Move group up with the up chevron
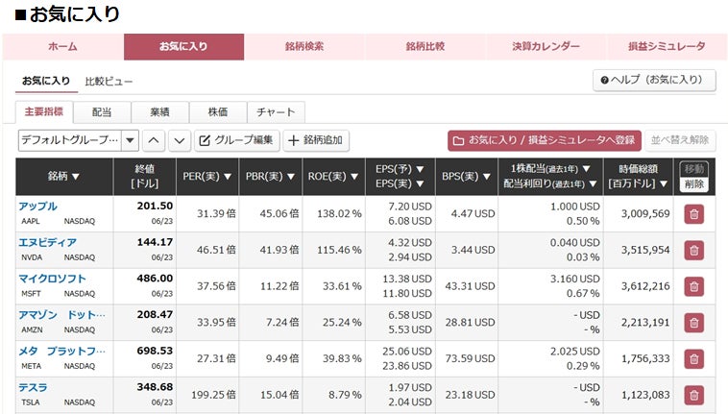The width and height of the screenshot is (728, 414). (x=154, y=140)
